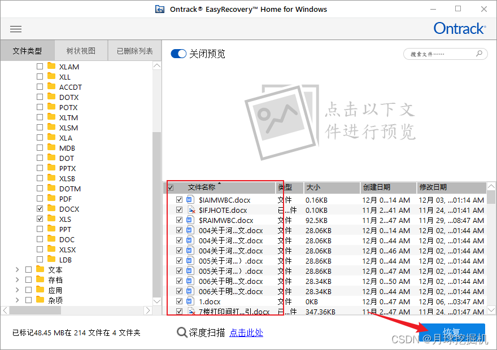Click the file list scroll up arrow
Image resolution: width=497 pixels, height=350 pixels.
pos(491,186)
